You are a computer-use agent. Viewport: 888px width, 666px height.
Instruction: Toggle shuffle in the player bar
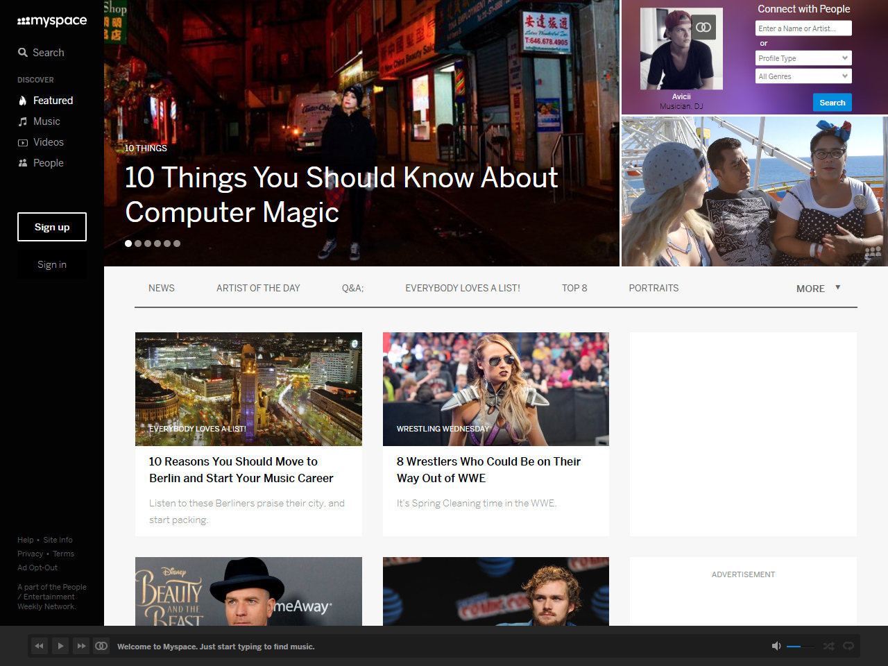click(x=829, y=646)
